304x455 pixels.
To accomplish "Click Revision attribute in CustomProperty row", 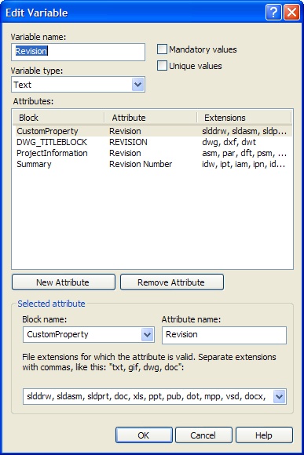I will tap(125, 131).
